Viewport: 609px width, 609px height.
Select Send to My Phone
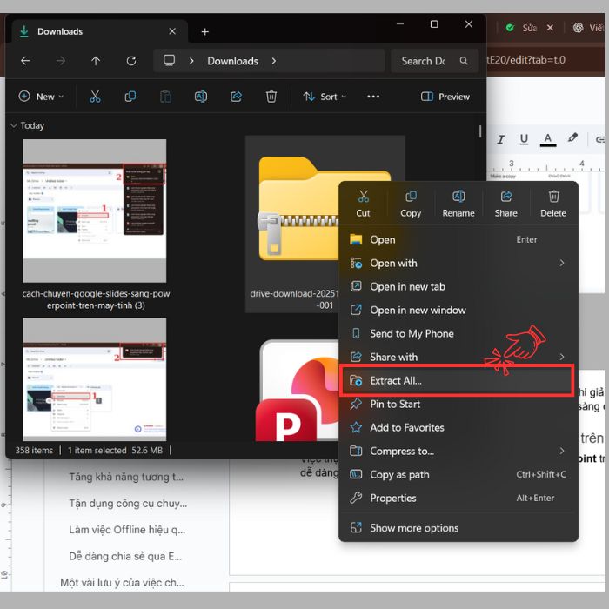[458, 333]
